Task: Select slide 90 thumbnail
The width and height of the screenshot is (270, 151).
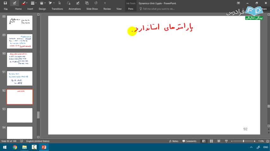Action: (x=20, y=60)
